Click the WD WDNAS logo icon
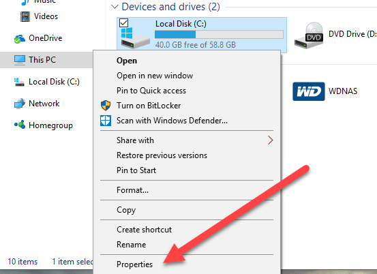 308,91
